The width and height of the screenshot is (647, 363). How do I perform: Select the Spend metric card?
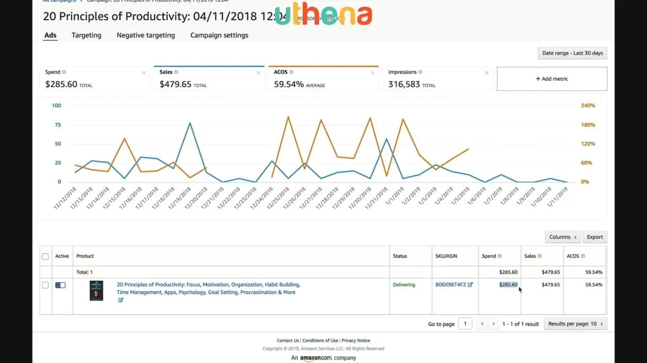[95, 79]
